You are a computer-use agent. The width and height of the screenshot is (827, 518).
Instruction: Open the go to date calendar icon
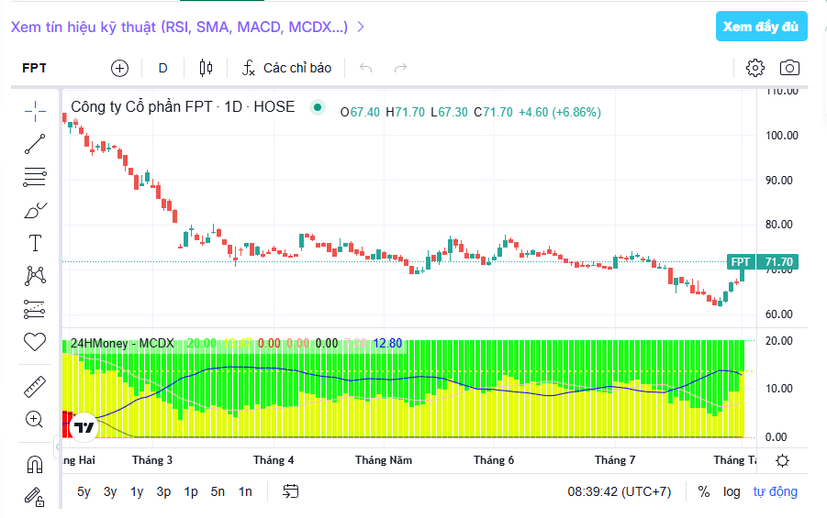[x=291, y=491]
